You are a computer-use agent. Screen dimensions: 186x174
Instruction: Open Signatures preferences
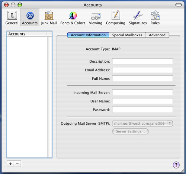click(x=138, y=17)
